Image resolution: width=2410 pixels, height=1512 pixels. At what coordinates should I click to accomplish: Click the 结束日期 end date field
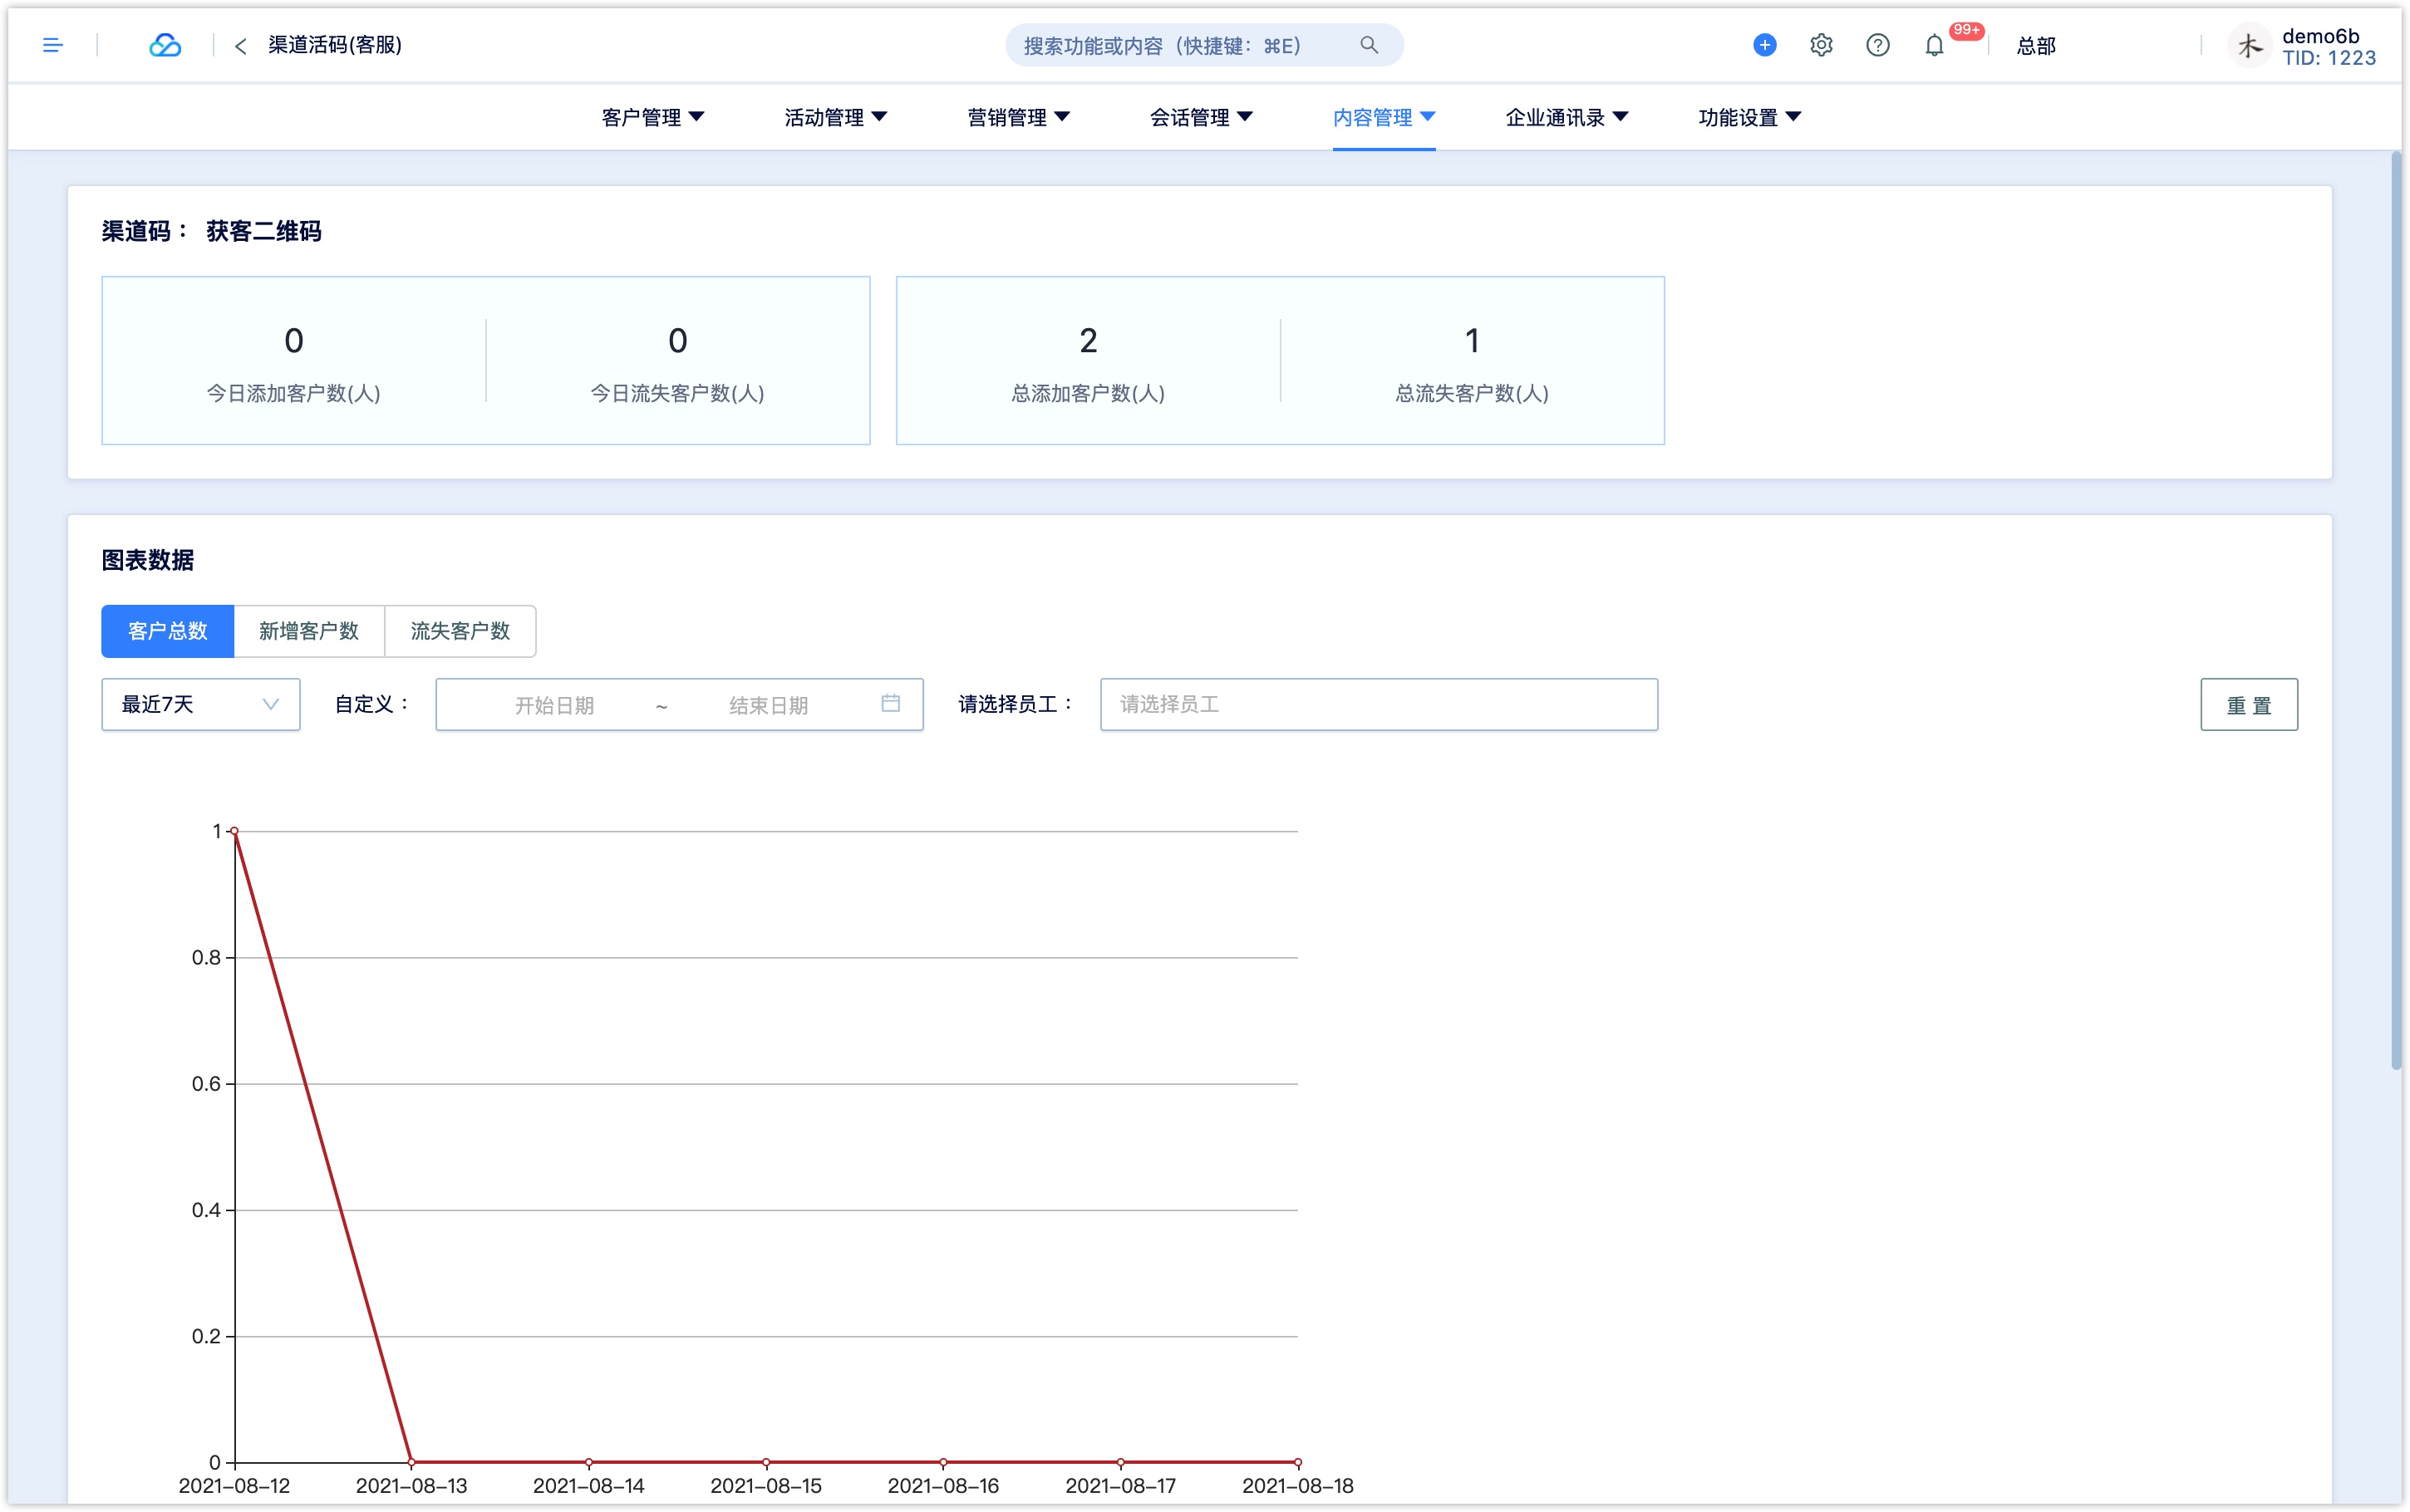click(768, 705)
